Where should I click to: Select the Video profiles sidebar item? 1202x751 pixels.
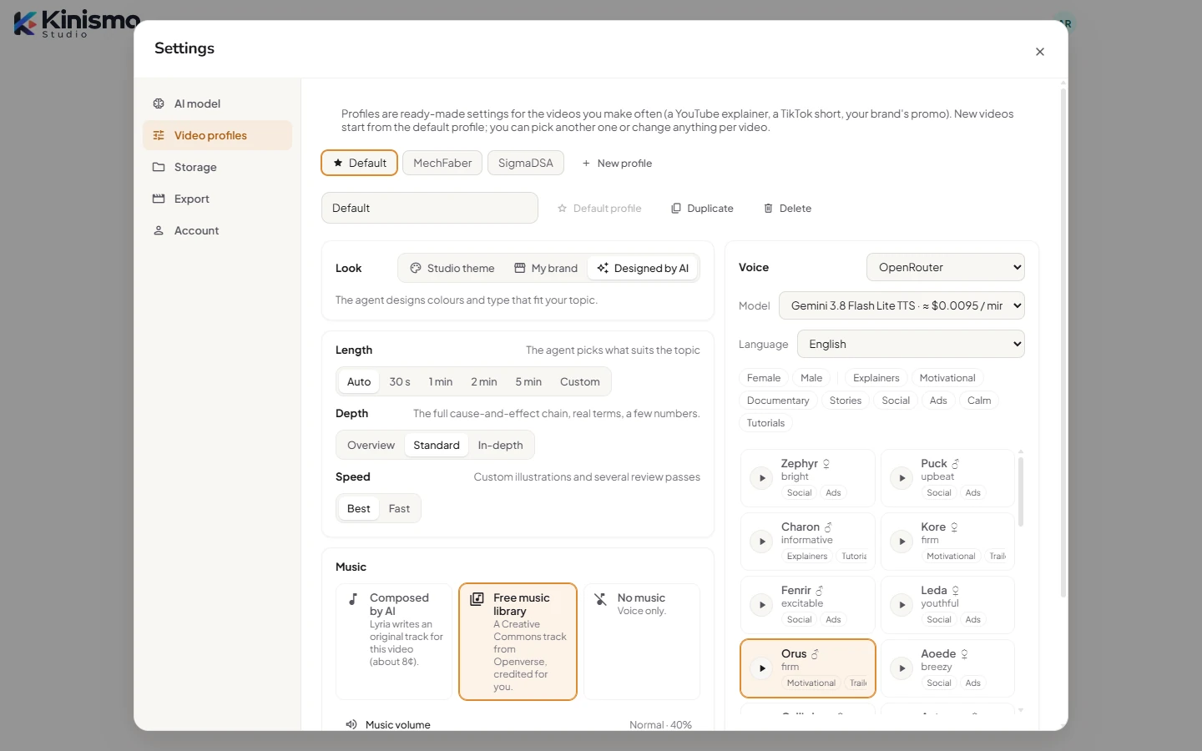tap(217, 135)
